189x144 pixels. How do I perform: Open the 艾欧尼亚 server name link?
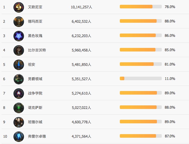(x=35, y=7)
